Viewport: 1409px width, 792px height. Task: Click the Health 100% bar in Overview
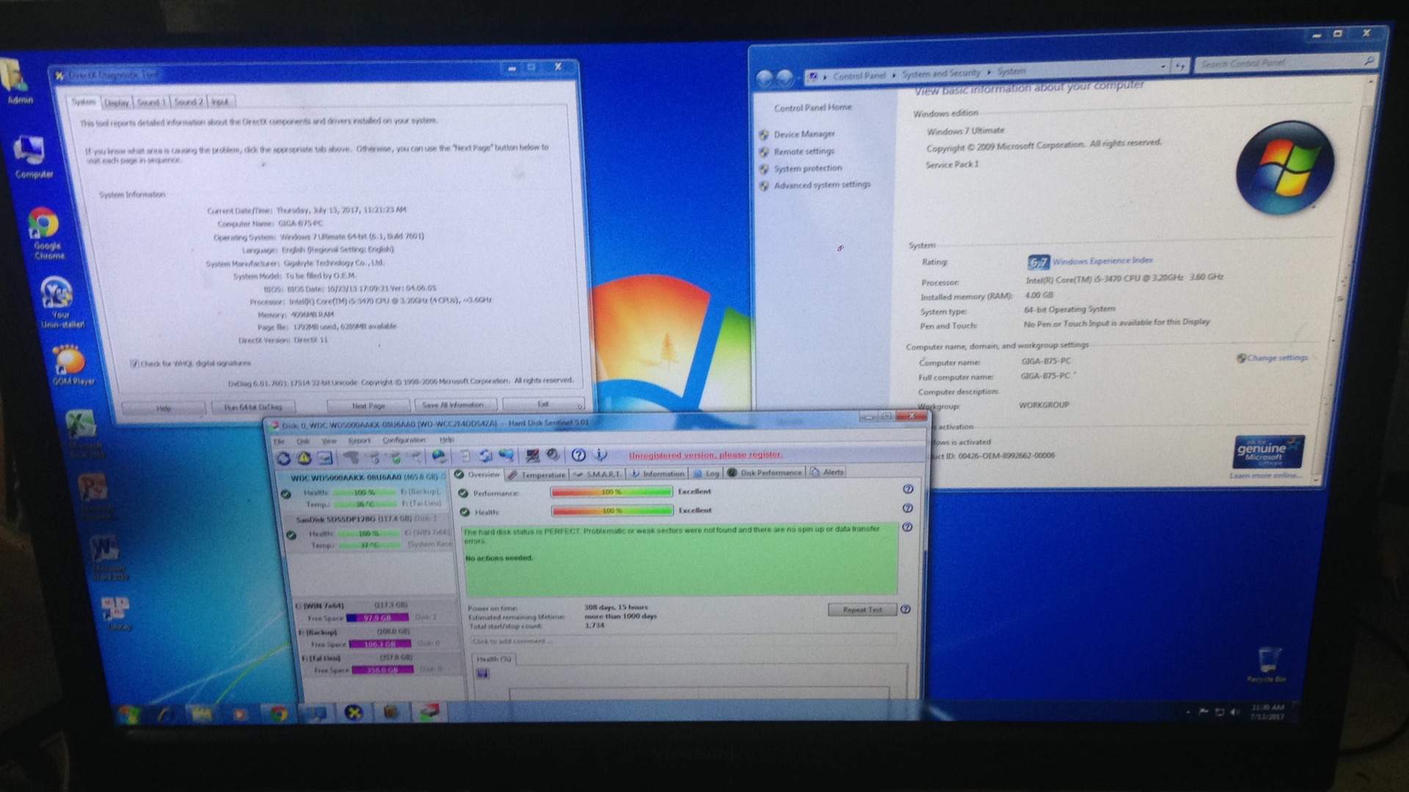pyautogui.click(x=611, y=510)
